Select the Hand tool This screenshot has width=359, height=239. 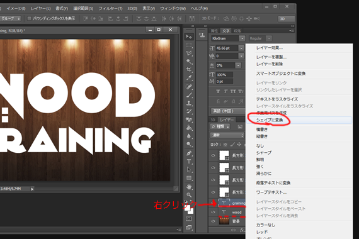coord(189,187)
